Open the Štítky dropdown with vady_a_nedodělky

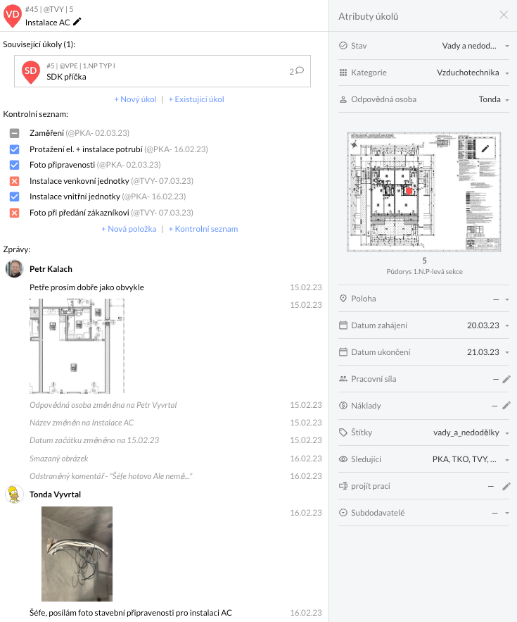point(471,433)
